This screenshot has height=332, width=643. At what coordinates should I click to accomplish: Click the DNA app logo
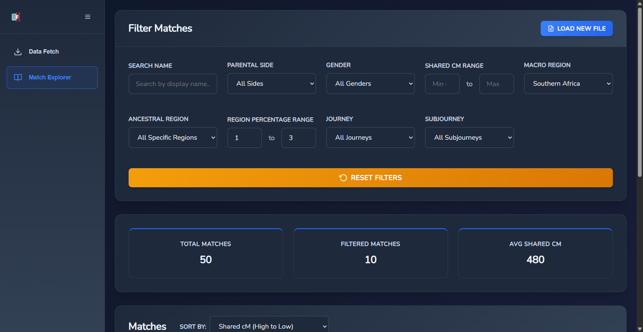(x=16, y=17)
